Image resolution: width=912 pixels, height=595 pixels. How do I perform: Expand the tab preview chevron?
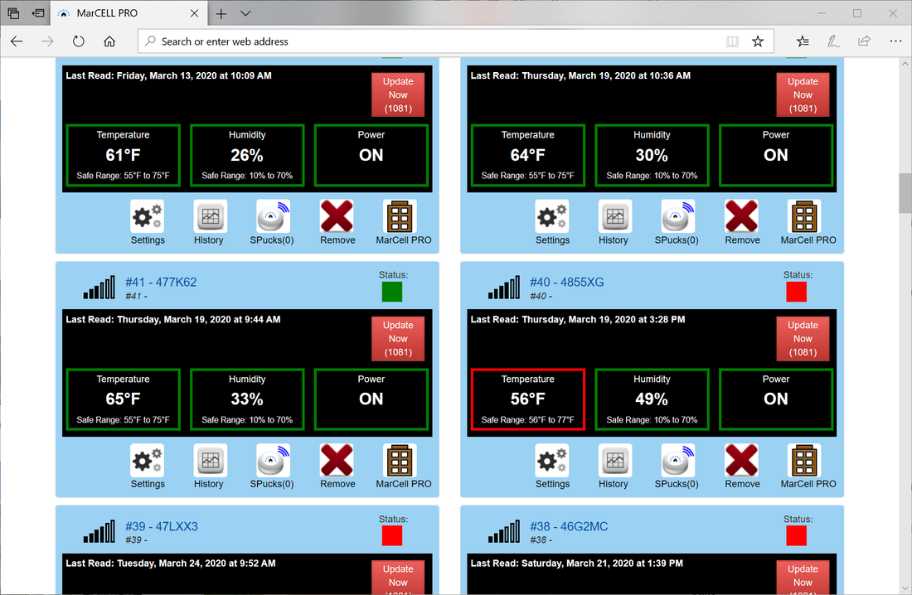tap(245, 13)
